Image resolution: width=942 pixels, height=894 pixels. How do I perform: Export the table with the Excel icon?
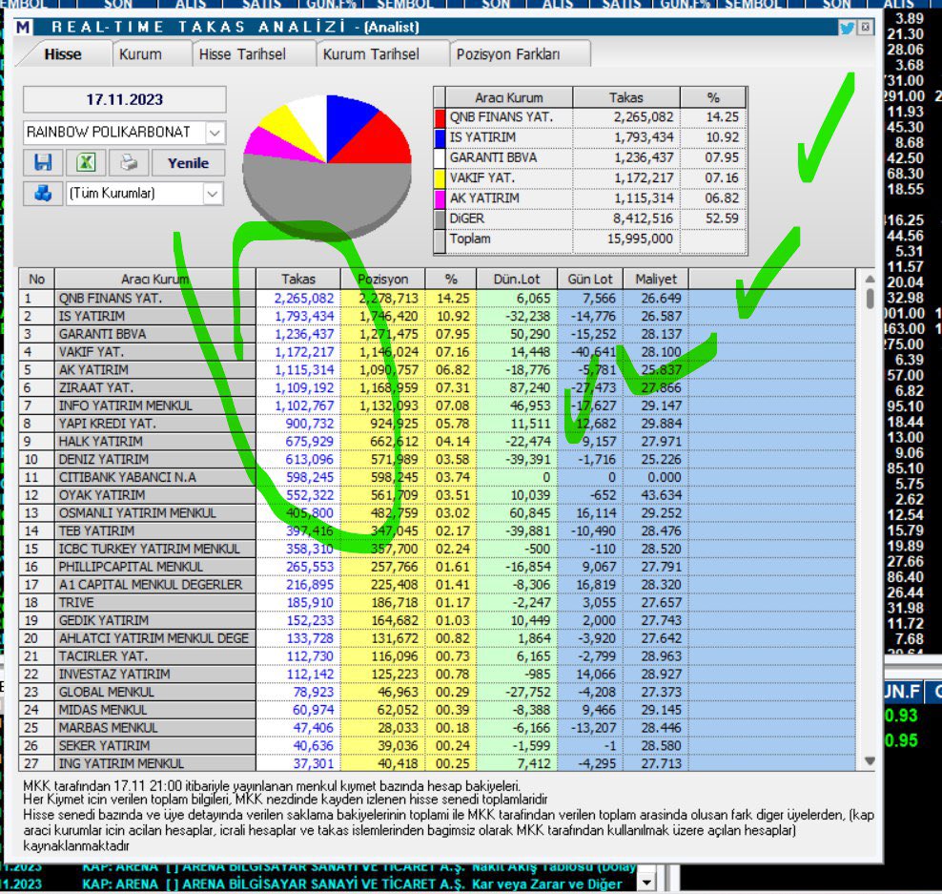pyautogui.click(x=86, y=162)
